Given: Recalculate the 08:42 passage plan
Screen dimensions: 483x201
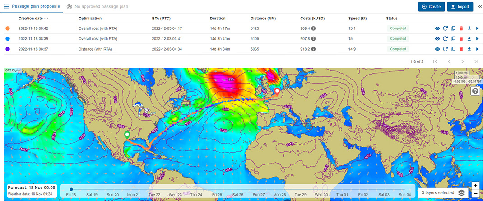Looking at the screenshot, I should click(x=445, y=28).
